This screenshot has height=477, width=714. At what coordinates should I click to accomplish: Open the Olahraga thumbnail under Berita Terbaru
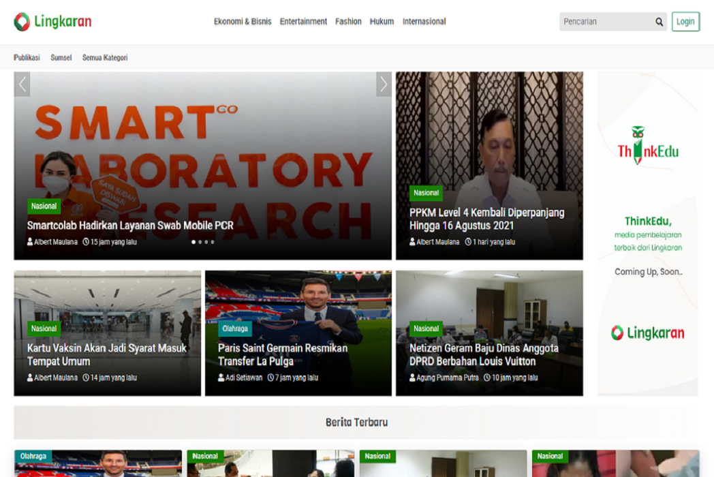(x=98, y=464)
